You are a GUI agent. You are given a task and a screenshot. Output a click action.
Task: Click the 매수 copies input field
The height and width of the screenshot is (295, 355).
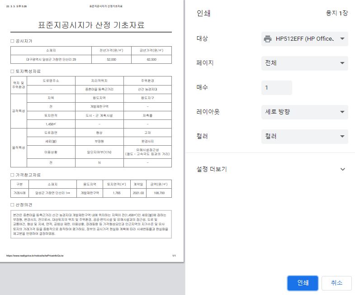point(277,88)
